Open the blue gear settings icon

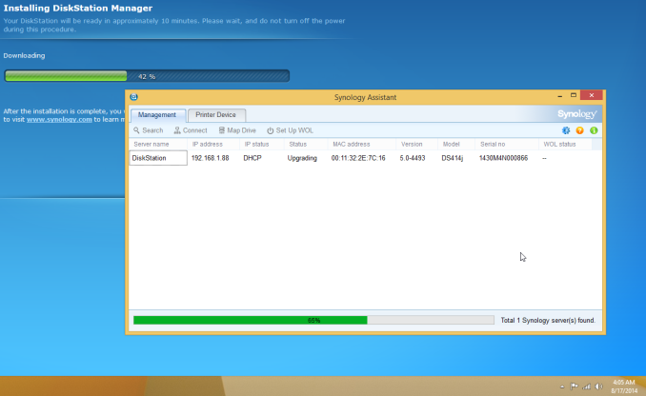[566, 130]
